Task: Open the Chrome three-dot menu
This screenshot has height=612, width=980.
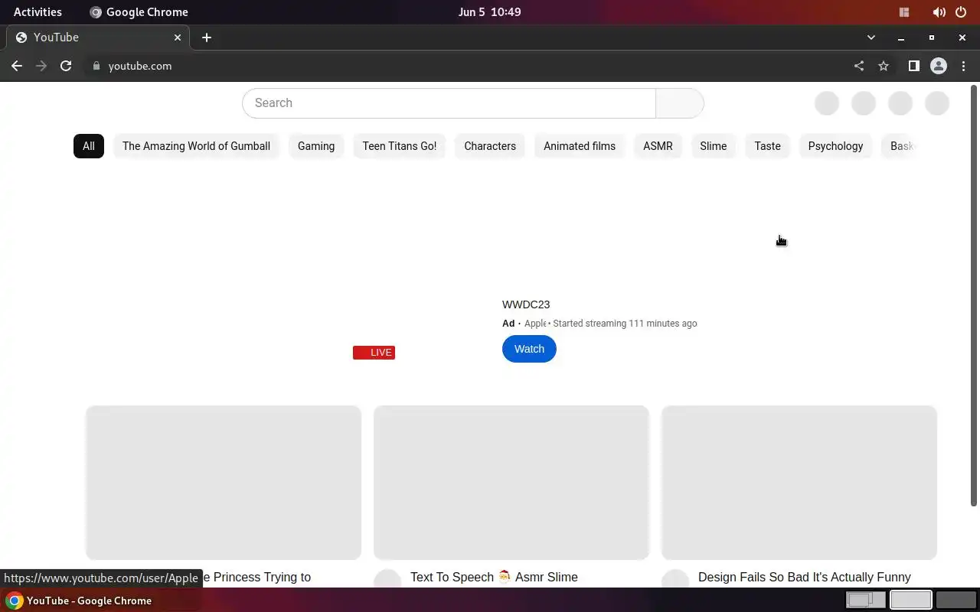Action: point(963,66)
